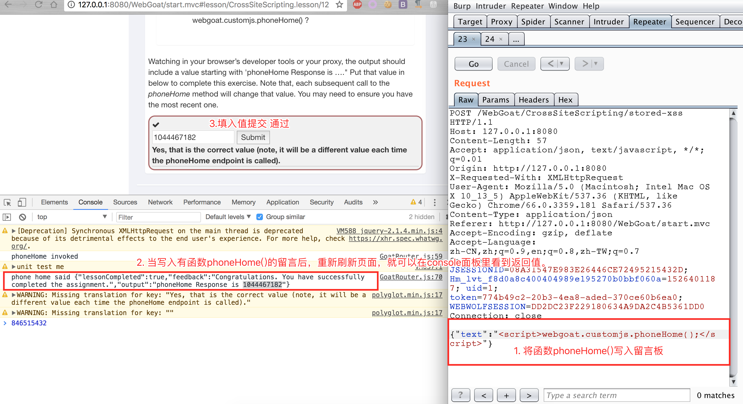Click the browser back arrow
The image size is (743, 404).
coord(8,4)
